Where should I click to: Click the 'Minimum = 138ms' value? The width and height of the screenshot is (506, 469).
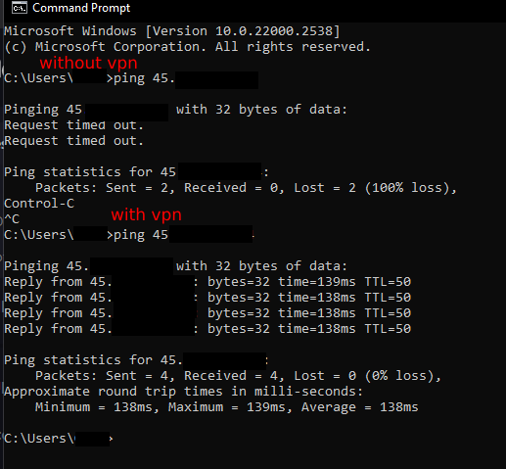pyautogui.click(x=94, y=407)
